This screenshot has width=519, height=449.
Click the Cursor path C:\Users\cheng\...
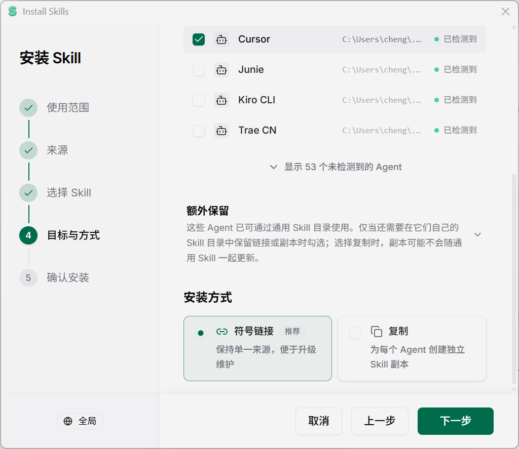pyautogui.click(x=382, y=39)
